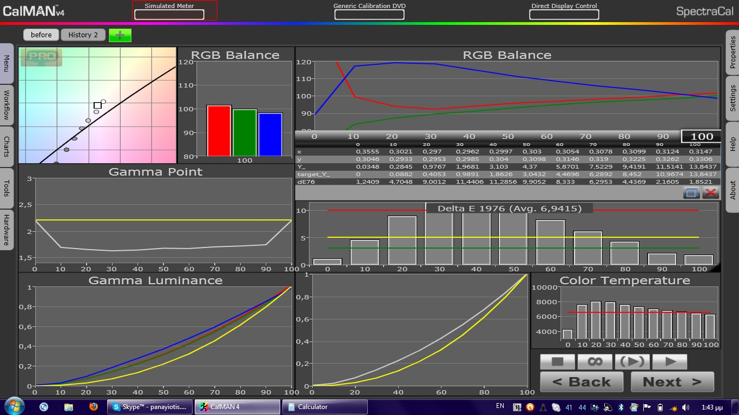Click the Next > button
Image resolution: width=739 pixels, height=415 pixels.
click(672, 382)
